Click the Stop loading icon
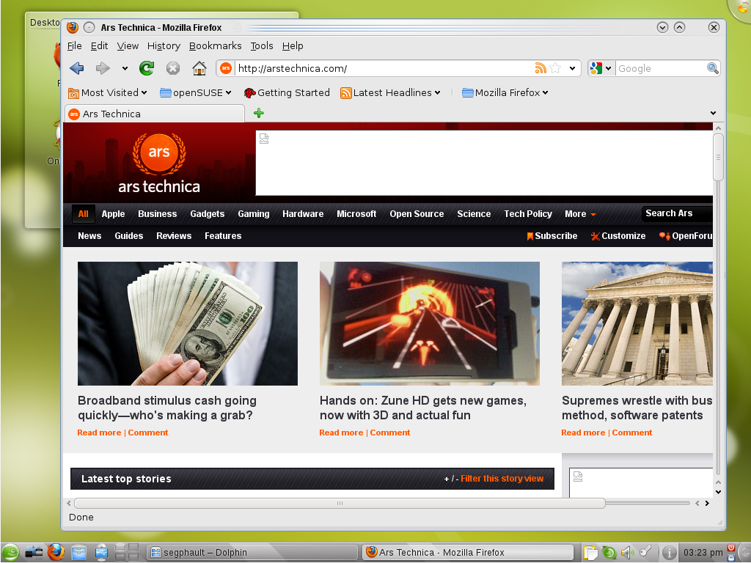This screenshot has width=751, height=563. coord(173,68)
